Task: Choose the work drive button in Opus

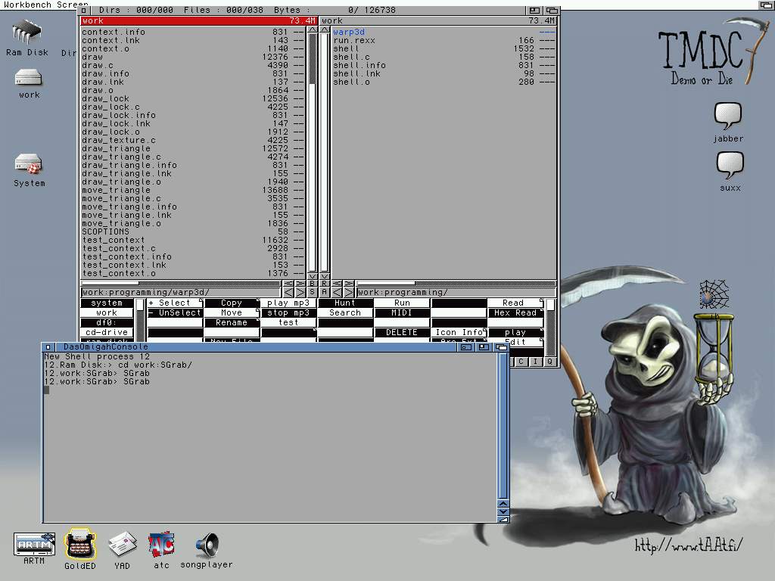Action: [x=107, y=312]
